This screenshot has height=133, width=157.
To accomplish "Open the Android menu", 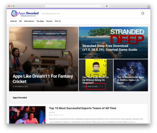I will pos(14,21).
